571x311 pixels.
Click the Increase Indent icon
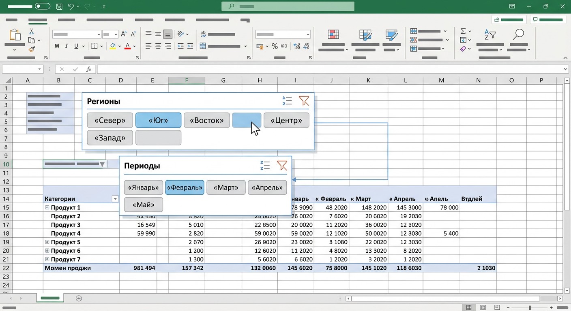pyautogui.click(x=190, y=46)
